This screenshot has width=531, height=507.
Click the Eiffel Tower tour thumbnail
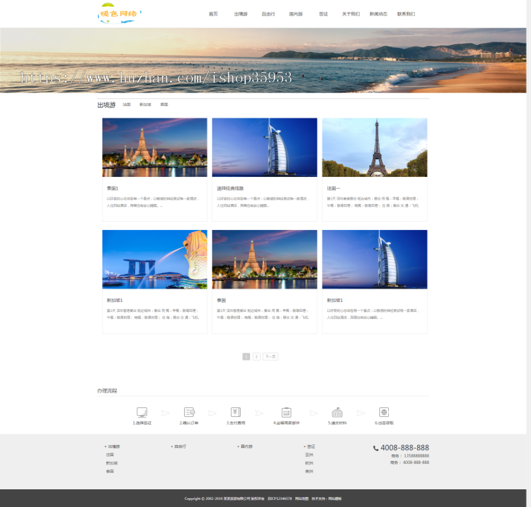click(x=374, y=147)
